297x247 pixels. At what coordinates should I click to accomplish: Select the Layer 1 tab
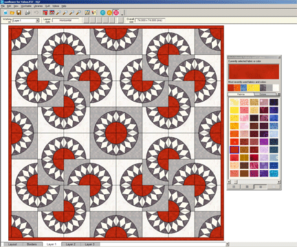(52, 244)
